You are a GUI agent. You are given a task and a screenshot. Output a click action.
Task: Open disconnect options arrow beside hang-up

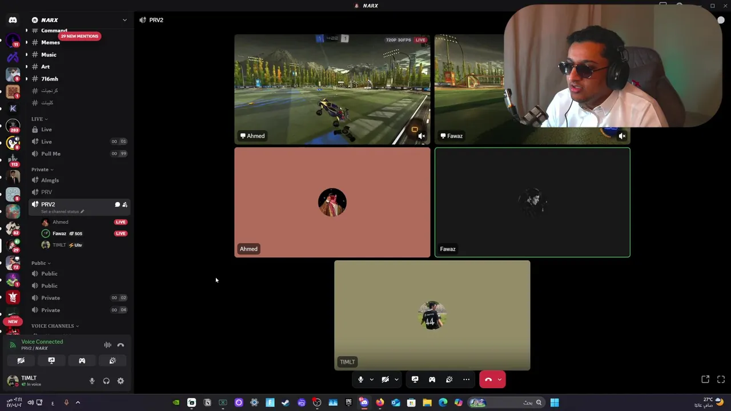pyautogui.click(x=500, y=380)
